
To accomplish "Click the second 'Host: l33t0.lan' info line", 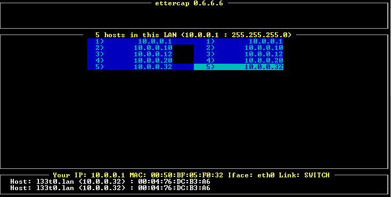I will pos(110,188).
